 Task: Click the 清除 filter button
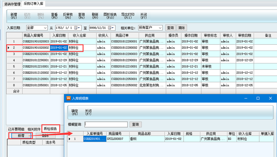pyautogui.click(x=181, y=28)
